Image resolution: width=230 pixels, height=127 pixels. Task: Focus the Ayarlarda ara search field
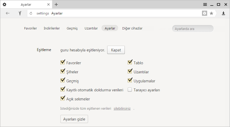[193, 29]
